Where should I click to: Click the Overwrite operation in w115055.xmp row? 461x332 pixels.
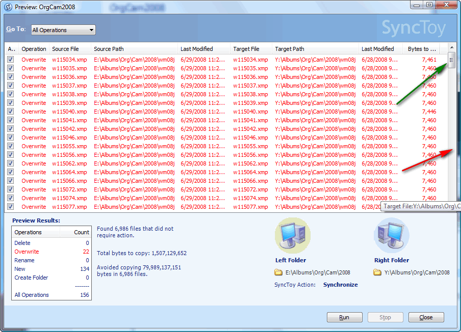click(34, 146)
